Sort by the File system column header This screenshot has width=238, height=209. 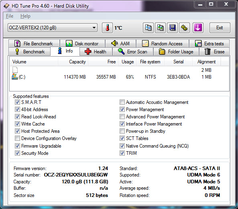(x=150, y=62)
